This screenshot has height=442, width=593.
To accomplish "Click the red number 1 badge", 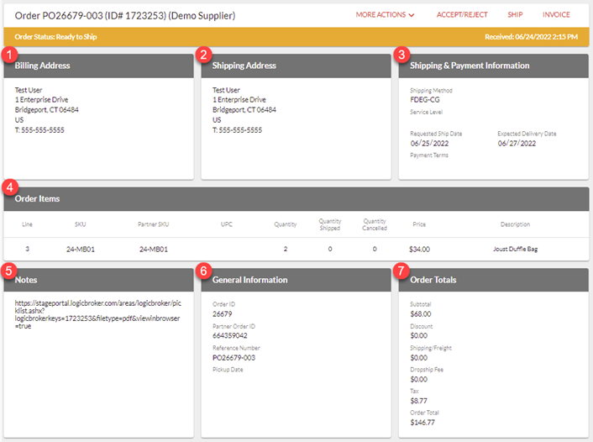I will coord(9,54).
